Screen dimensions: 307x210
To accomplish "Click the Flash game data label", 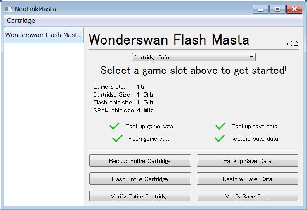I will click(x=149, y=139).
